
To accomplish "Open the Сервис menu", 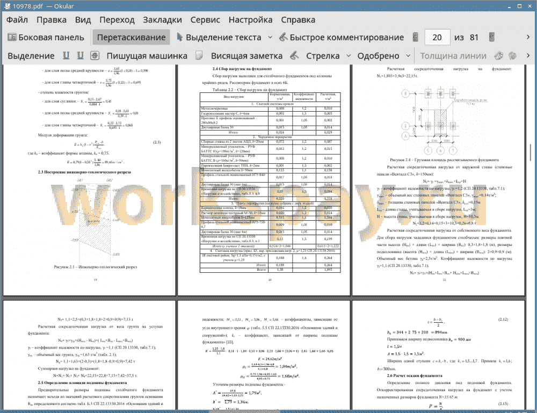I will click(x=205, y=20).
